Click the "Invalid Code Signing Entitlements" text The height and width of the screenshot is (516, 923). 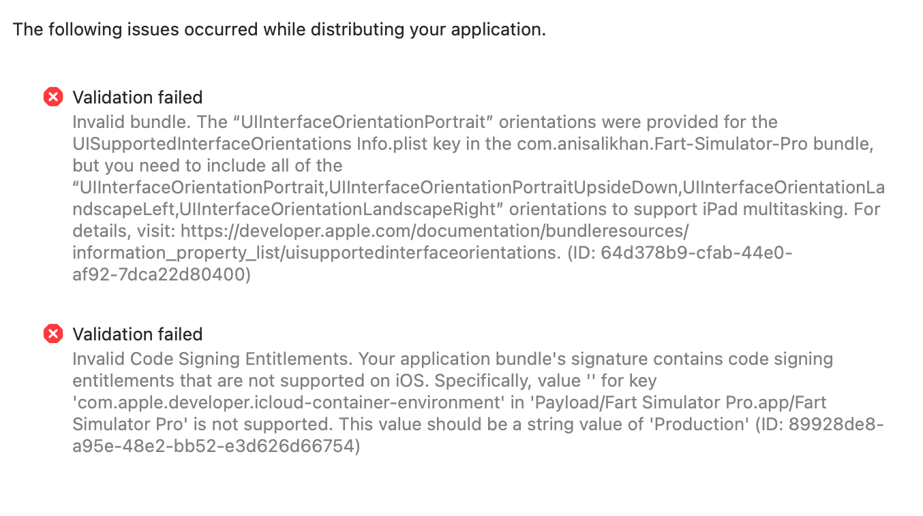click(x=212, y=359)
